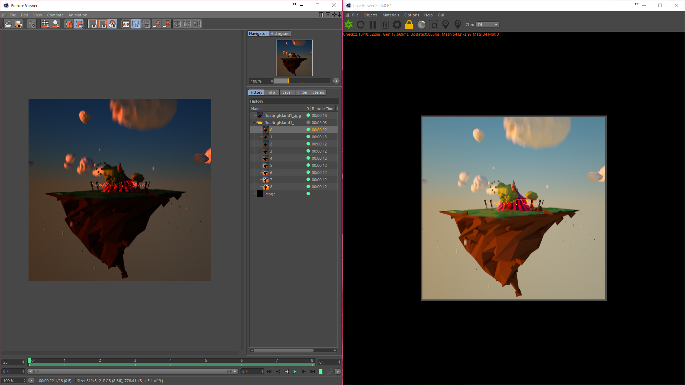Select the pick focus pin icon

point(446,24)
